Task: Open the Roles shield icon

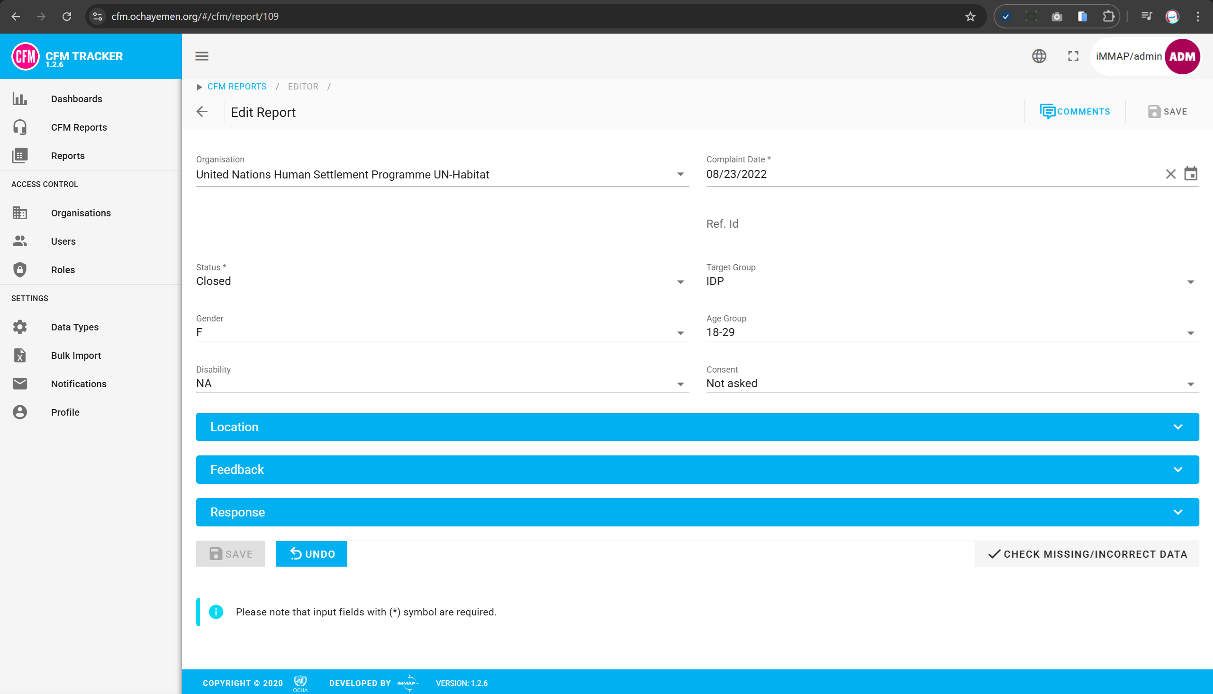Action: pyautogui.click(x=19, y=269)
